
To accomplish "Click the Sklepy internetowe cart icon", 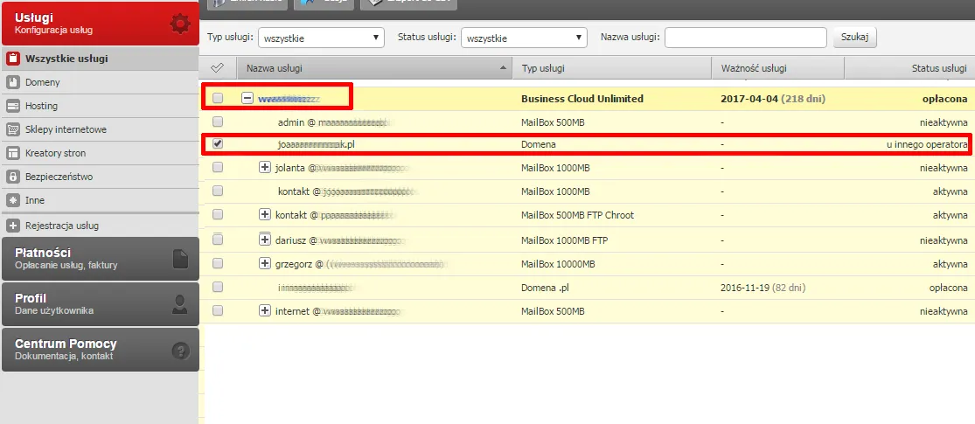I will [x=13, y=129].
